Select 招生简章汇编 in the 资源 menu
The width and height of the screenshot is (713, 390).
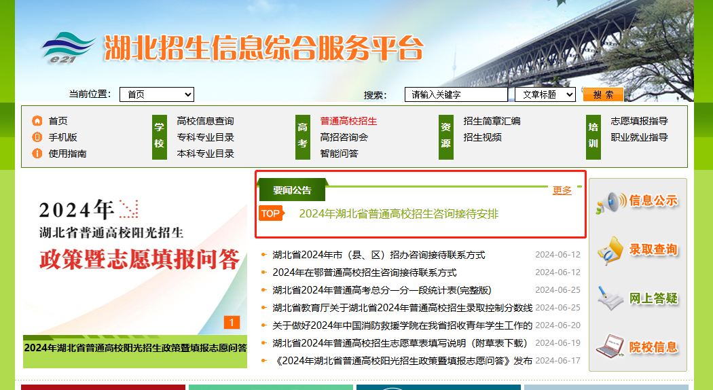pos(492,121)
